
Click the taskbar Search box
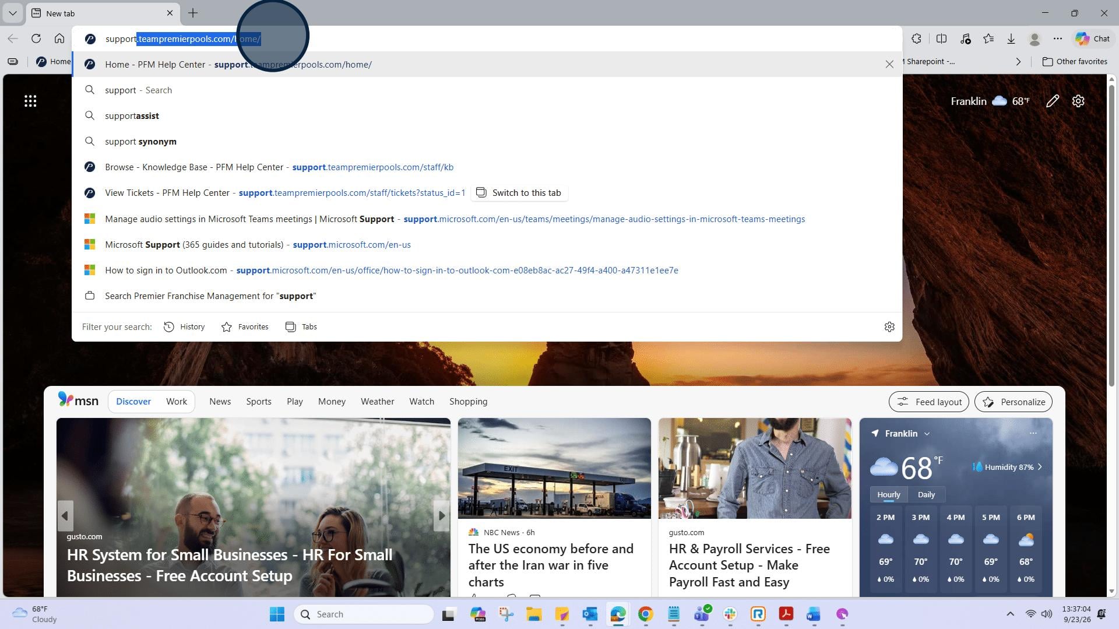pyautogui.click(x=364, y=614)
